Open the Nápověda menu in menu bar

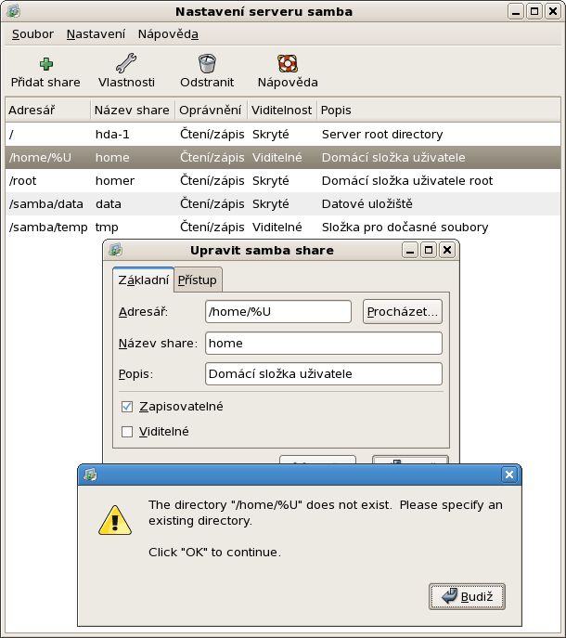pyautogui.click(x=168, y=34)
